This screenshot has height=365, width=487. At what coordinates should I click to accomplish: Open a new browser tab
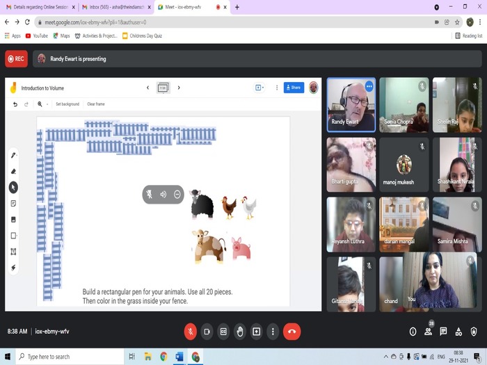coord(237,7)
